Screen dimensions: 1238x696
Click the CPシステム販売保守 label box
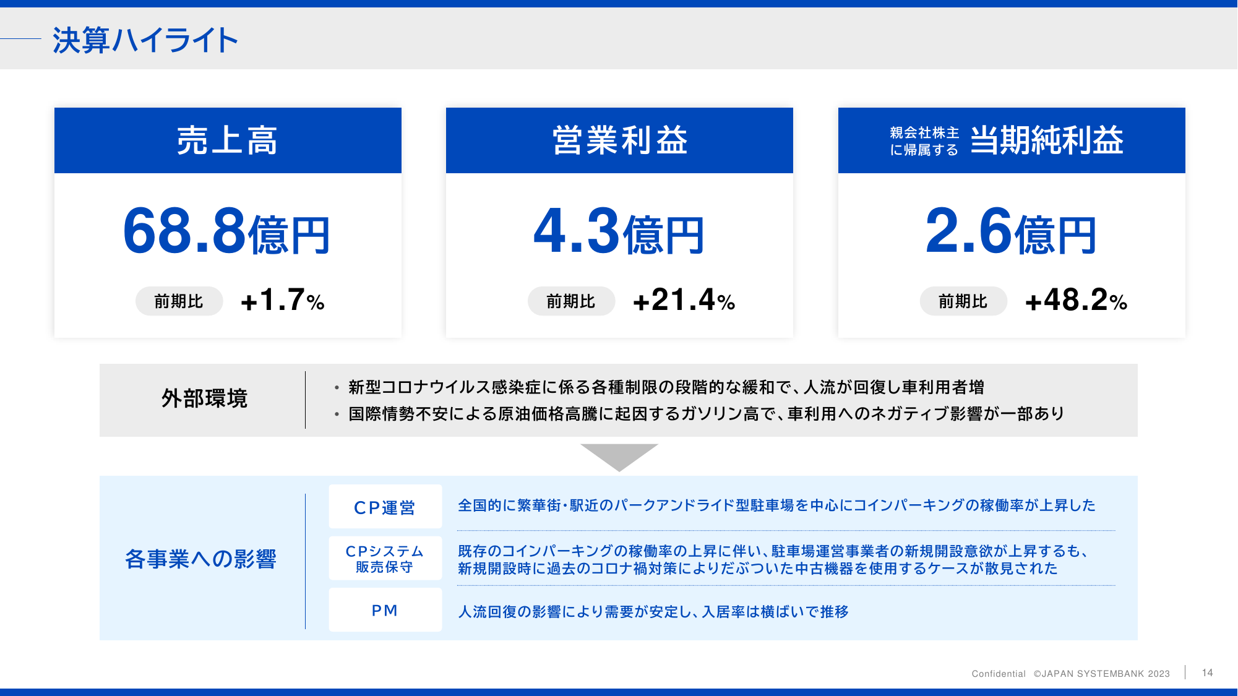385,559
